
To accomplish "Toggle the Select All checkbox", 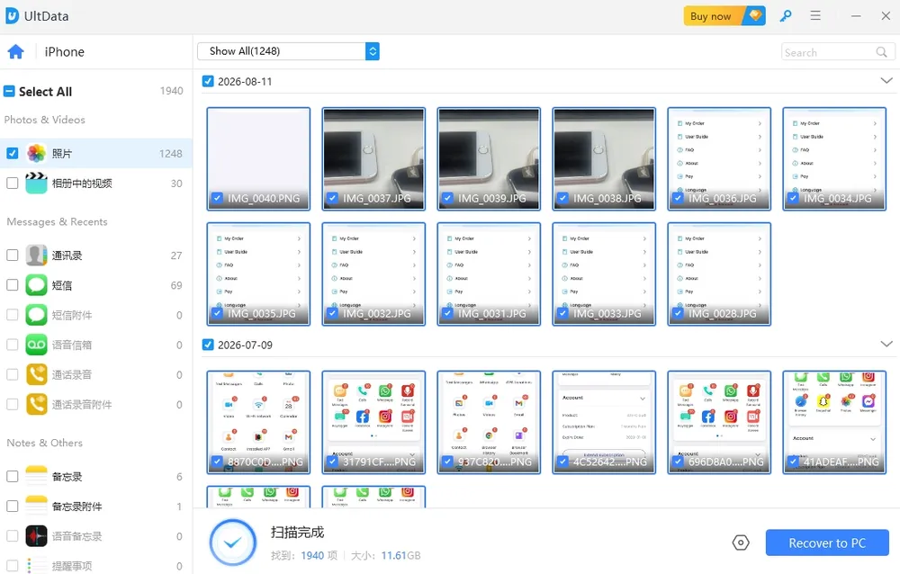I will click(x=9, y=91).
